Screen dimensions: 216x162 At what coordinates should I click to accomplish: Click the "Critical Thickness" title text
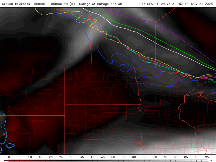tap(16, 4)
